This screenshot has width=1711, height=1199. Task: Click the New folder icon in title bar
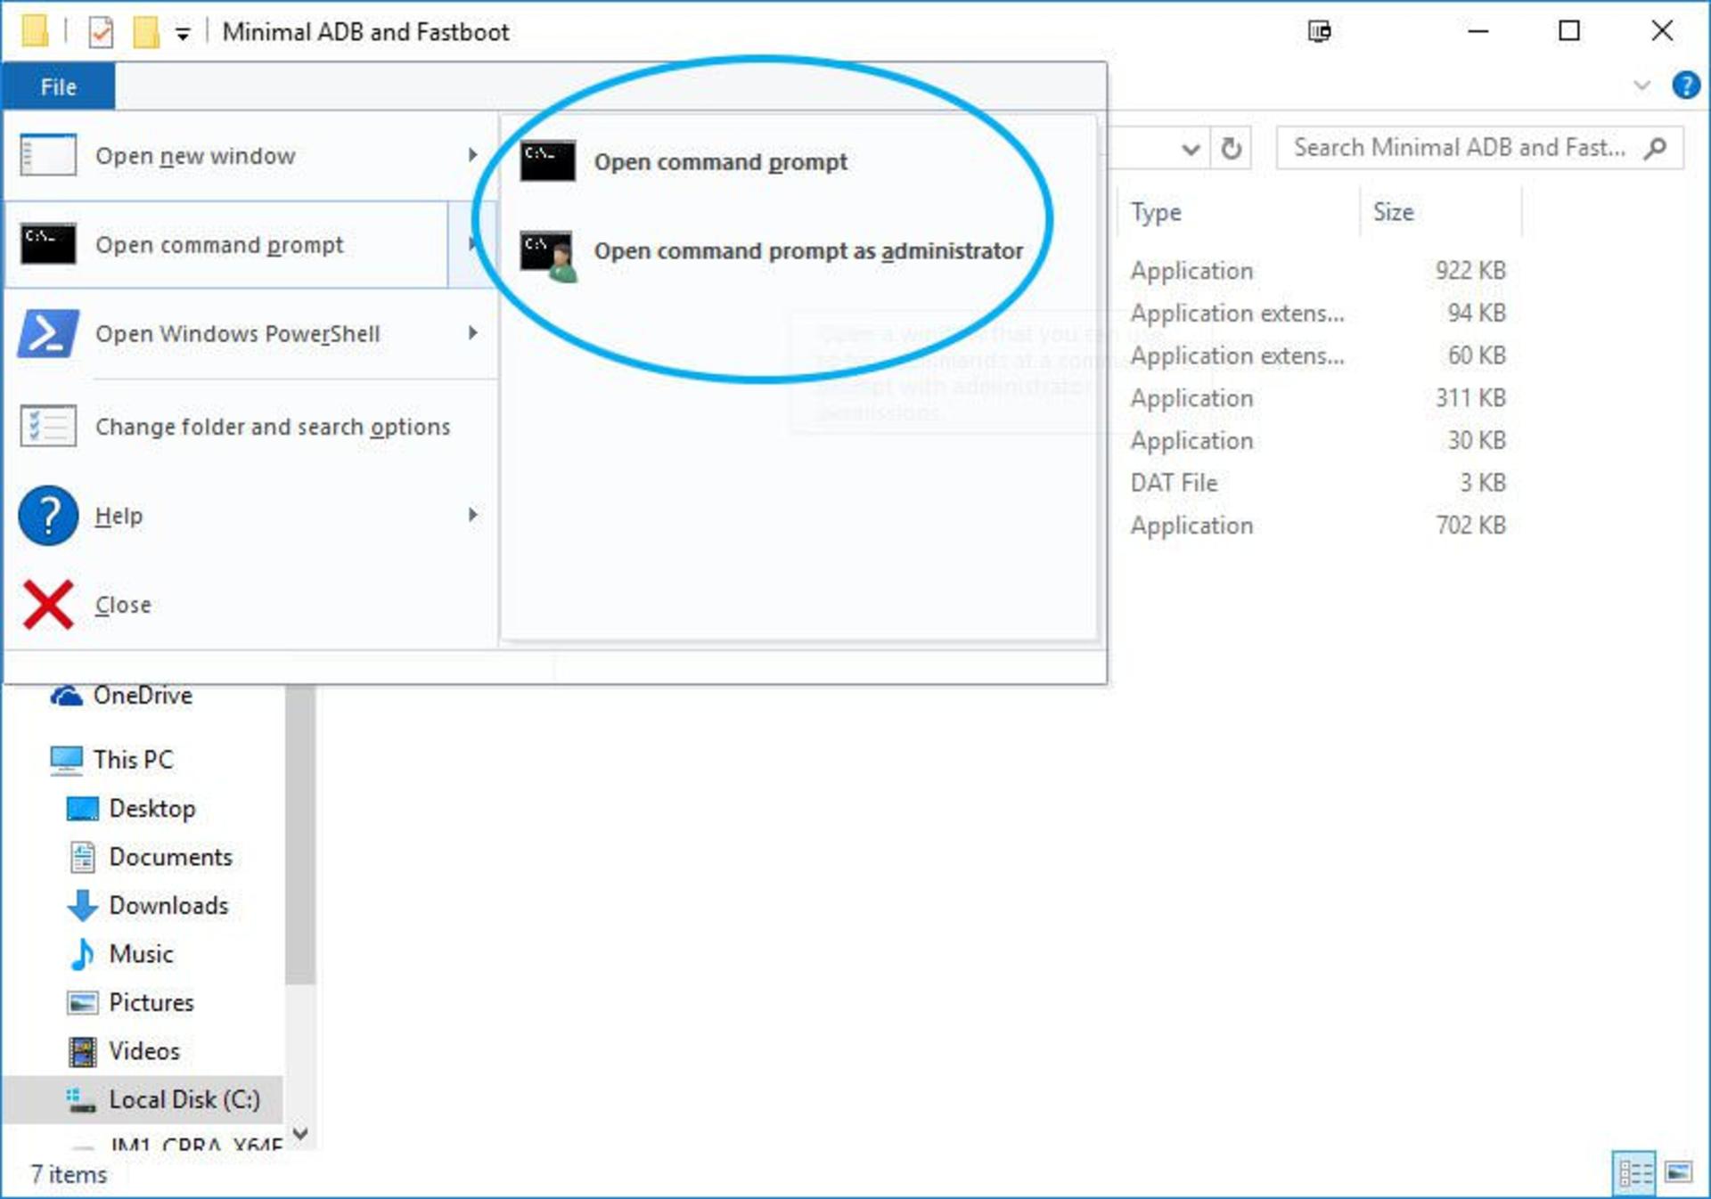coord(145,33)
